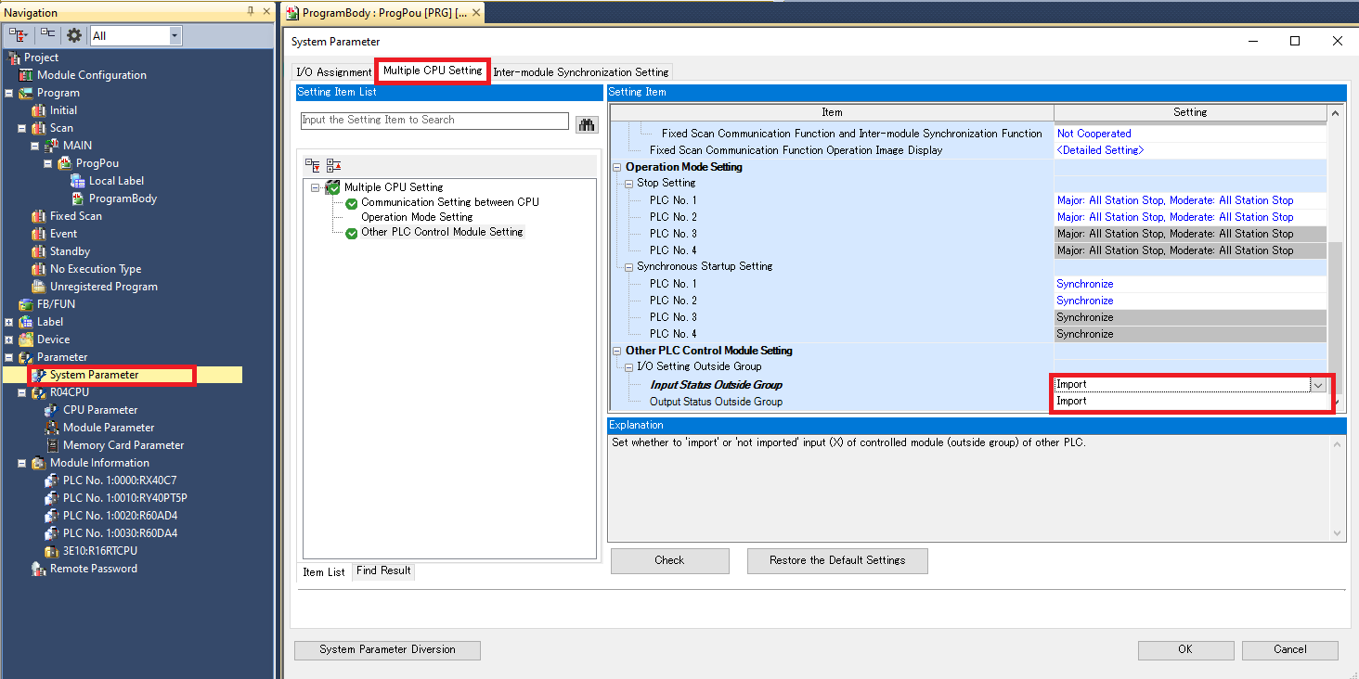Collapse the ProgPou node

(47, 163)
